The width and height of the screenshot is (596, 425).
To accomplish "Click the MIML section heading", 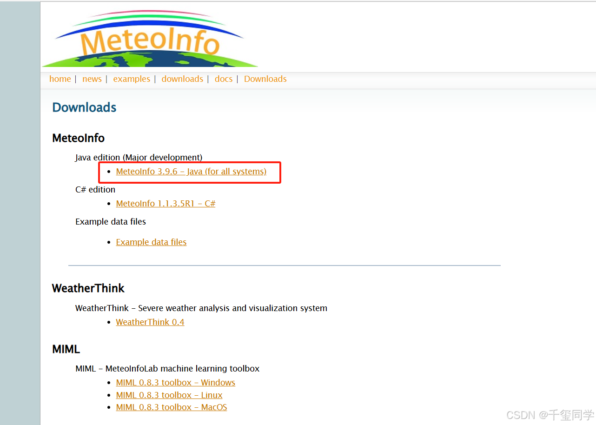I will coord(66,349).
